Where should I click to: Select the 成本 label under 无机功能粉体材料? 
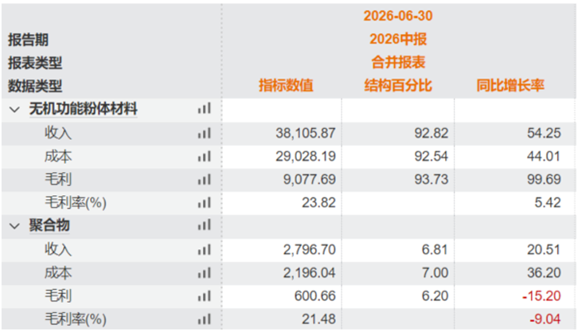tap(58, 156)
